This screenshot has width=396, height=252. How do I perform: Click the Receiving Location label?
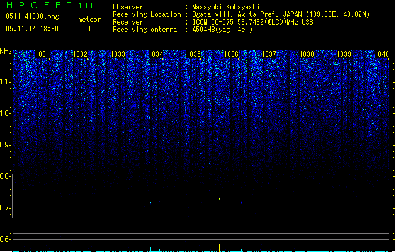(147, 14)
